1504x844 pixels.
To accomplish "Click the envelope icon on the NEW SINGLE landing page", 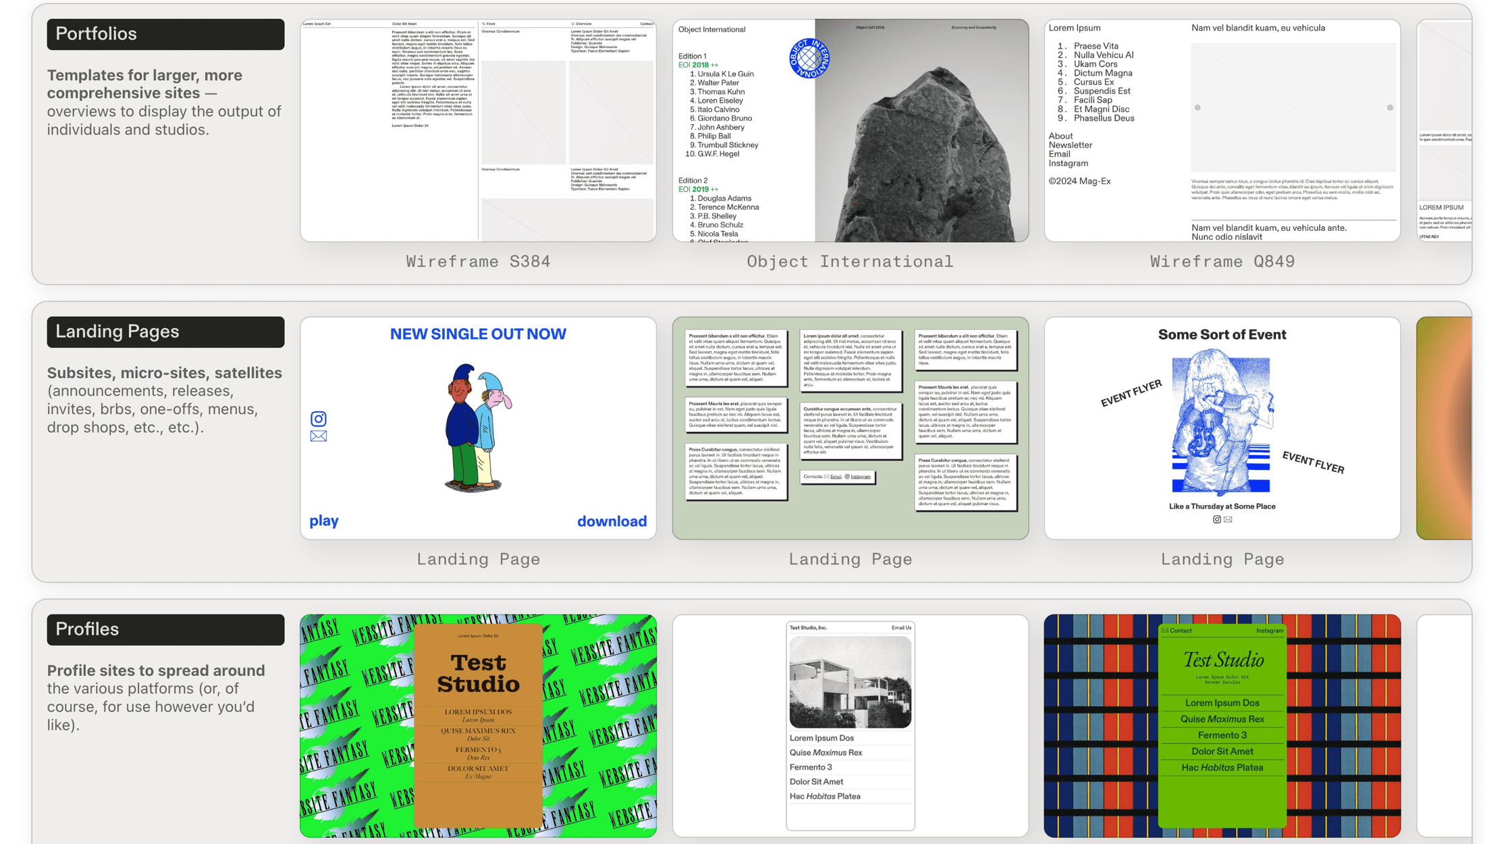I will 318,436.
